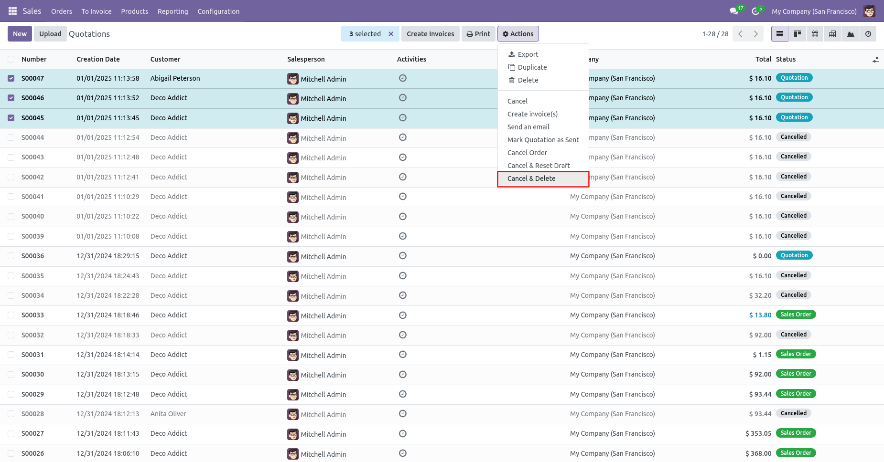Click the New button
The height and width of the screenshot is (462, 884).
(x=20, y=34)
